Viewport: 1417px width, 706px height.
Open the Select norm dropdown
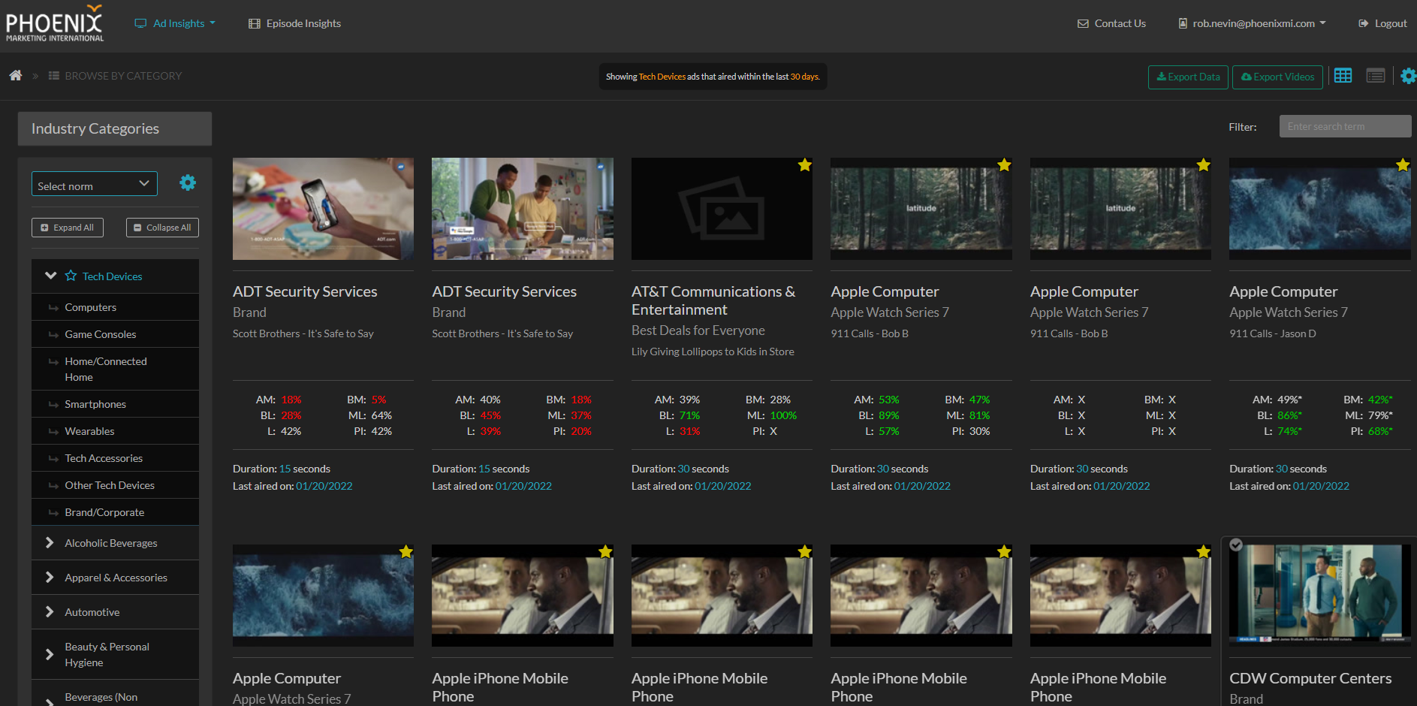(x=95, y=184)
